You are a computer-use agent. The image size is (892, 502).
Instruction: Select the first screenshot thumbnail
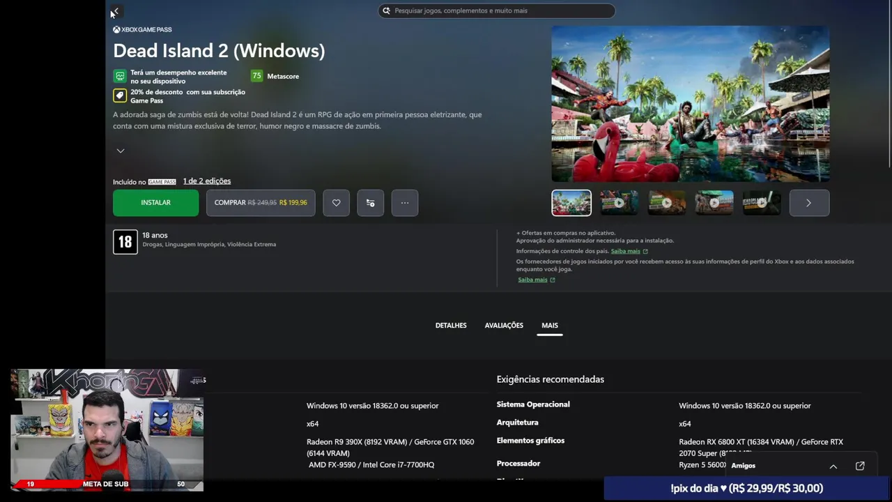[x=571, y=203]
